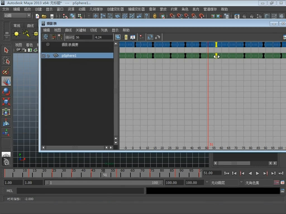Viewport: 286px width, 214px height.
Task: Switch to the 曲线 shelf tab
Action: (30, 26)
